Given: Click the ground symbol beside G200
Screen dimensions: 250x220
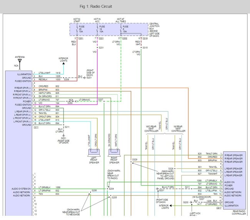Looking at the screenshot, I should [191, 202].
